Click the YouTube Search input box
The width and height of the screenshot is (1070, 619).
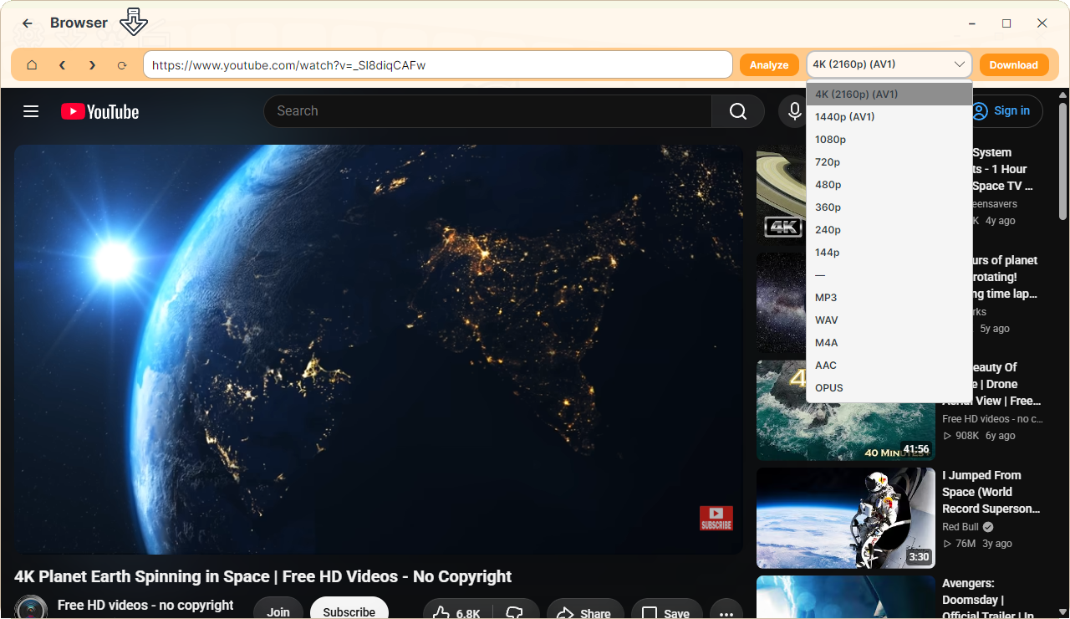click(x=487, y=111)
